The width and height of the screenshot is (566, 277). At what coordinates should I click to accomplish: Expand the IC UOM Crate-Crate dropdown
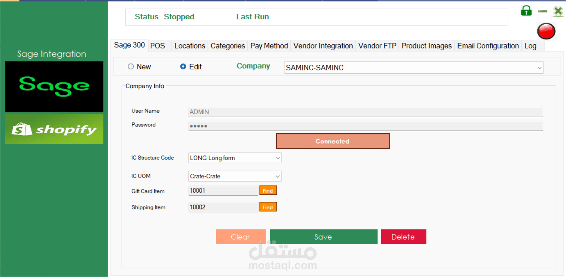click(x=235, y=176)
